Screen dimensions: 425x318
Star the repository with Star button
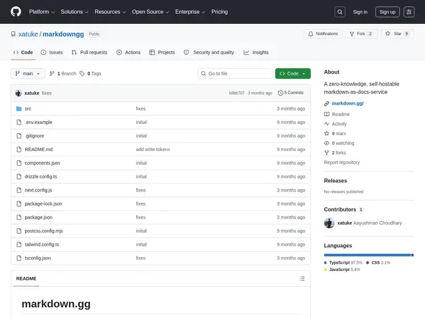tap(397, 34)
